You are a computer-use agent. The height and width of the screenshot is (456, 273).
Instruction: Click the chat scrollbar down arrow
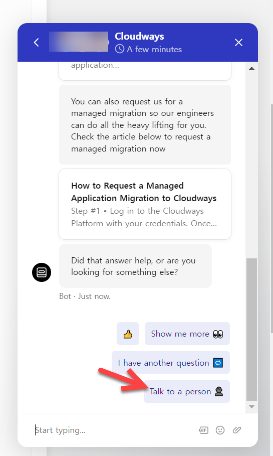pyautogui.click(x=251, y=406)
